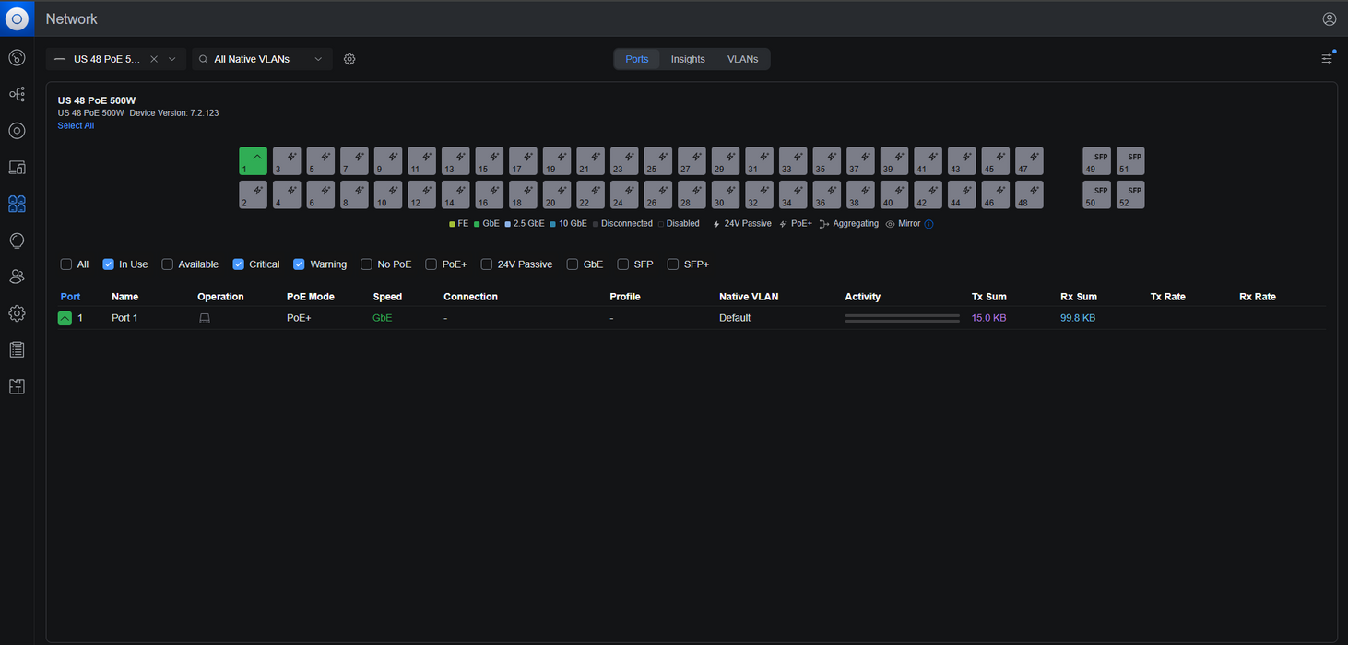Click the gear icon beside VLAN filter
The image size is (1348, 645).
click(349, 59)
